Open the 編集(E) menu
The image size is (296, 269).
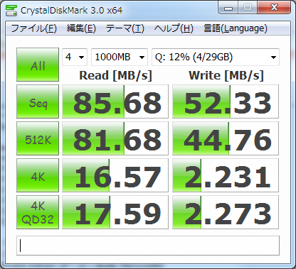(x=81, y=28)
